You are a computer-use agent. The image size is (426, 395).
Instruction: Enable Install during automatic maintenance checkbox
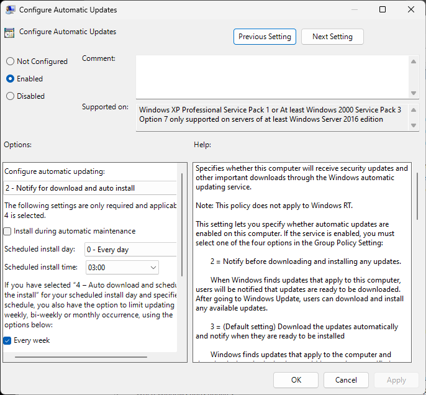coord(7,231)
